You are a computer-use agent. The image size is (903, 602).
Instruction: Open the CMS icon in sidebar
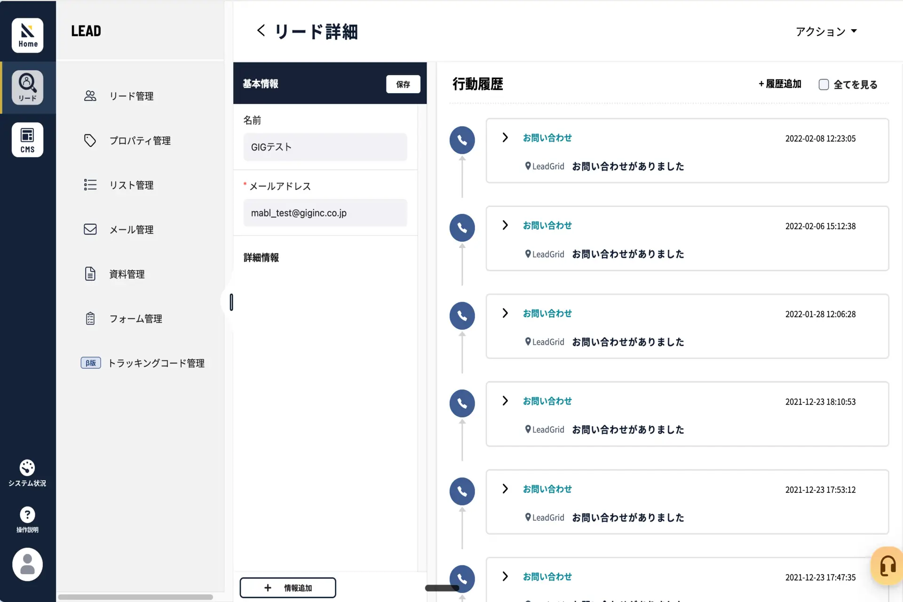coord(28,140)
